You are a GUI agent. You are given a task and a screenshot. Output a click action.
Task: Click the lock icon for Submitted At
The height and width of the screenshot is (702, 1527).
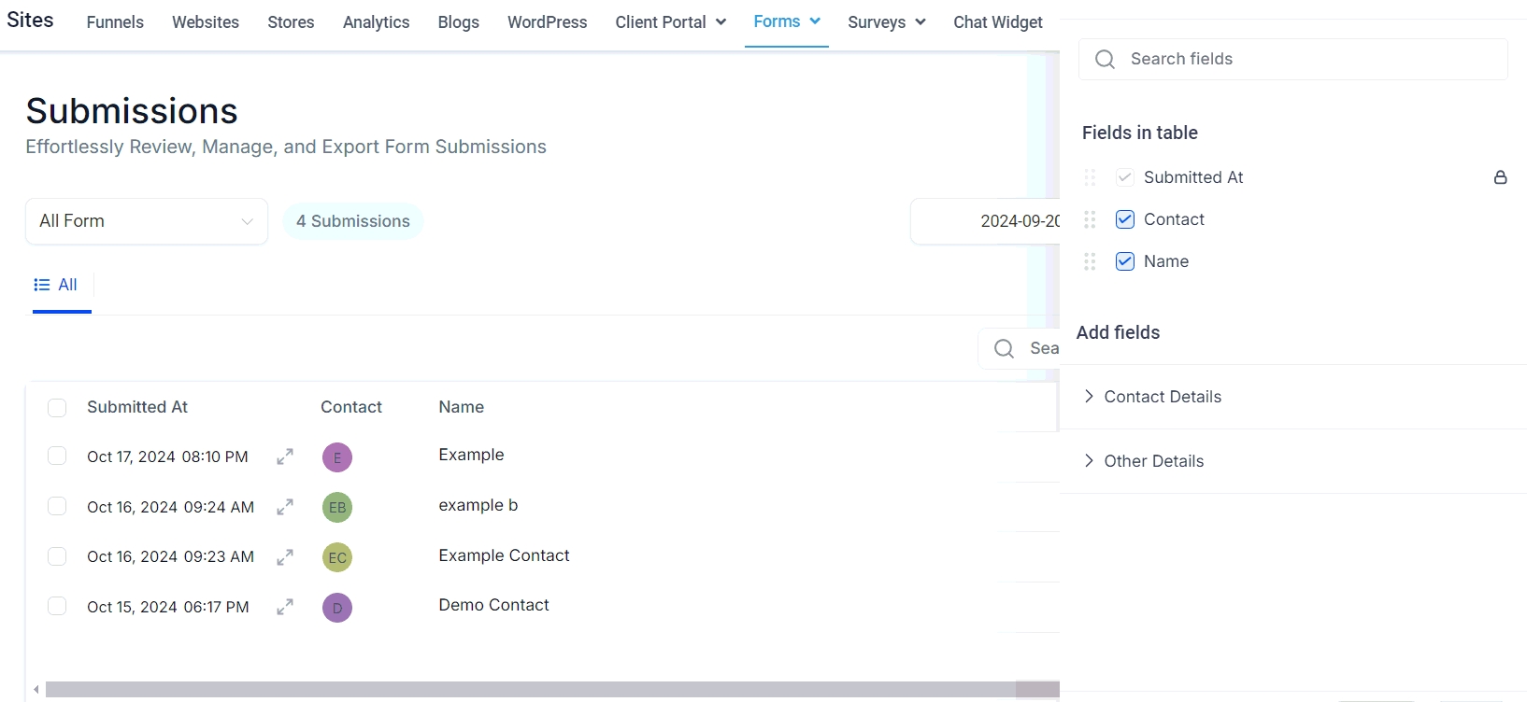pyautogui.click(x=1500, y=177)
